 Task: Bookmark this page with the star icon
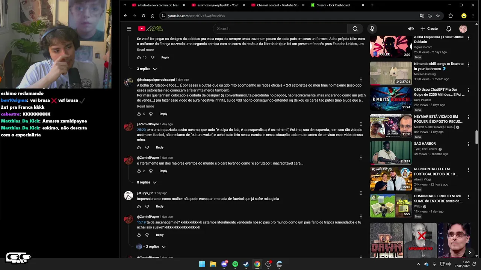[438, 16]
